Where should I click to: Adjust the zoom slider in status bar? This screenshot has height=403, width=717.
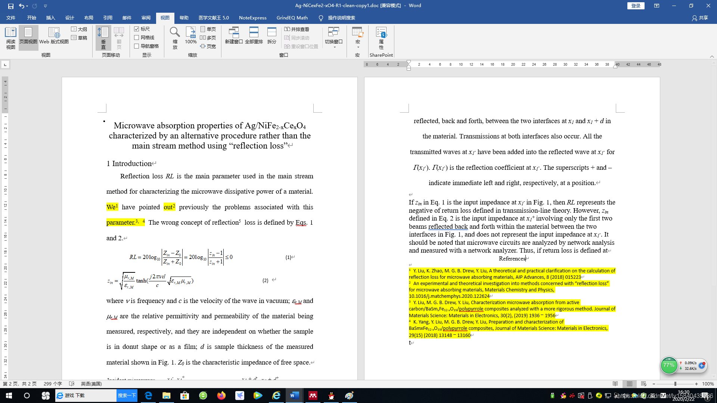[675, 384]
